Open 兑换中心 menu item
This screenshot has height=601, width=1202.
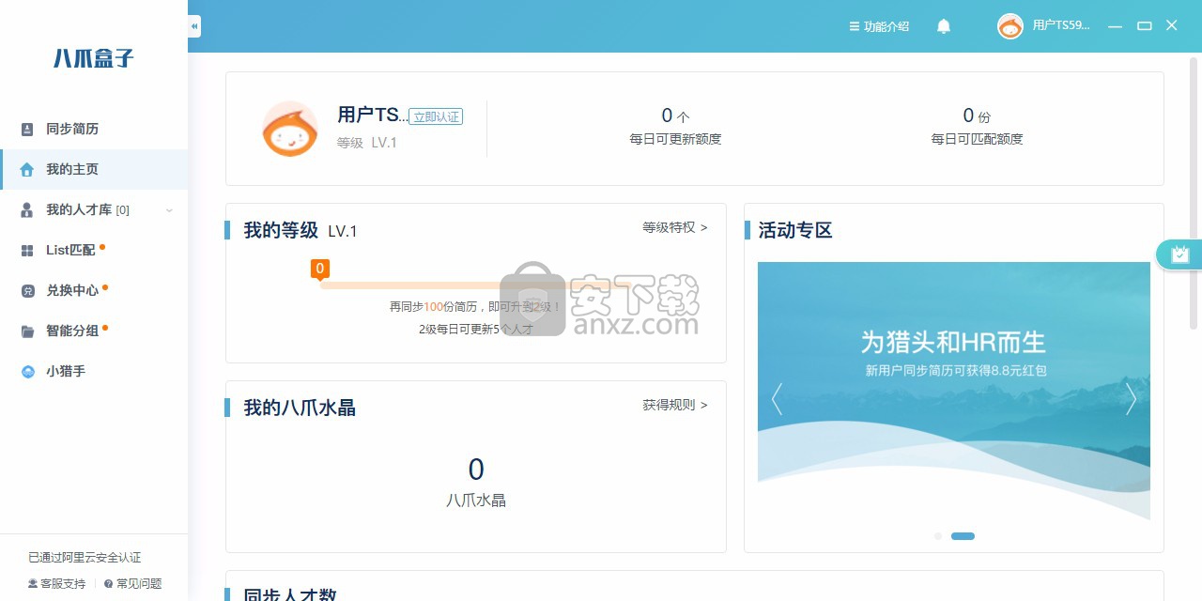coord(94,290)
